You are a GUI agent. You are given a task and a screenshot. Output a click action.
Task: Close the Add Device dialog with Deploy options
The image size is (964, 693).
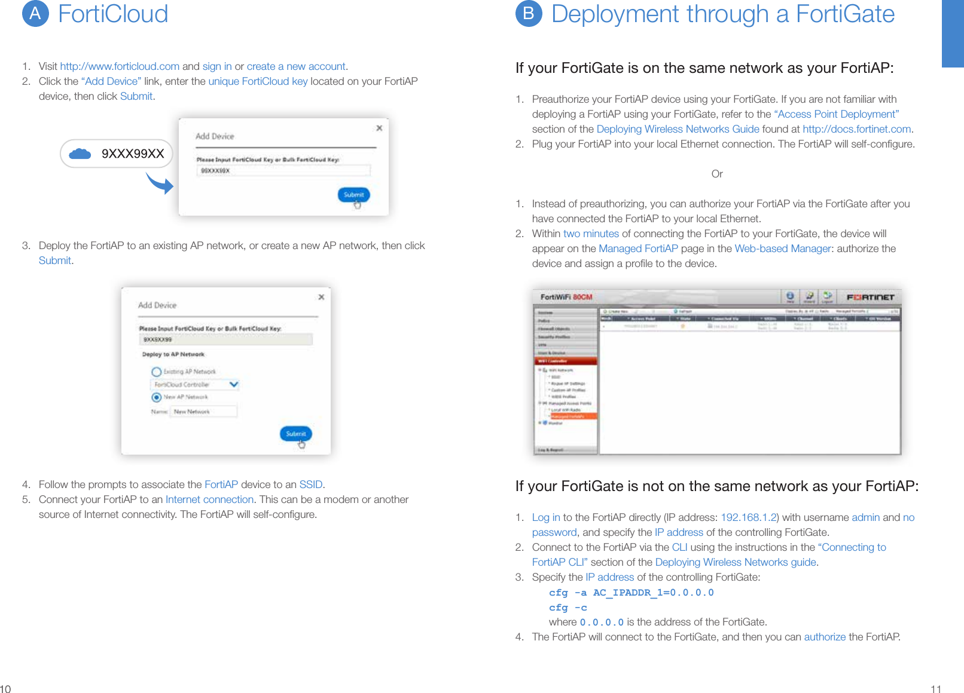321,297
